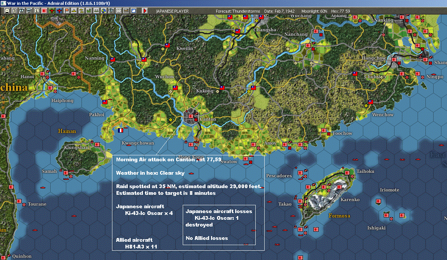Select the red plane on blue background icon
The image size is (447, 260).
click(x=59, y=11)
